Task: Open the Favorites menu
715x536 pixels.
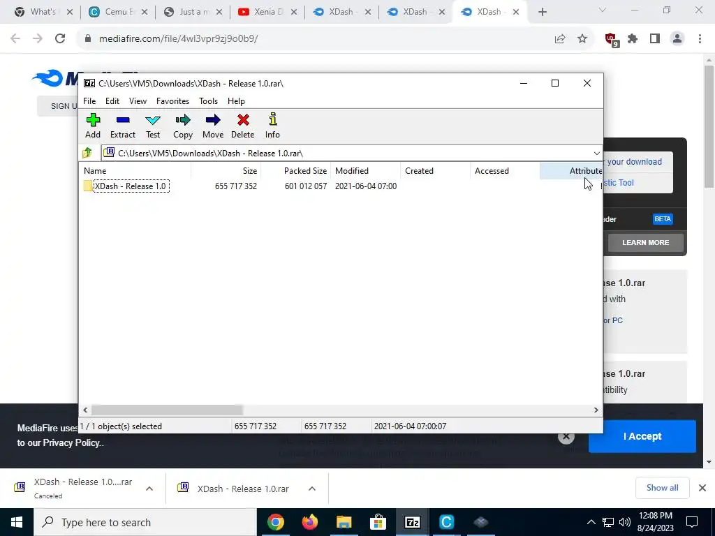Action: [x=173, y=101]
